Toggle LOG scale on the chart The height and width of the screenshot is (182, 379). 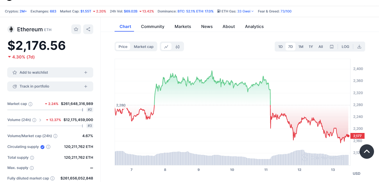(345, 47)
